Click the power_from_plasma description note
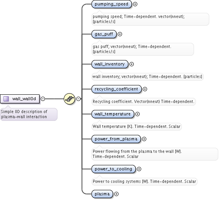Image resolution: width=221 pixels, height=200 pixels. point(155,154)
